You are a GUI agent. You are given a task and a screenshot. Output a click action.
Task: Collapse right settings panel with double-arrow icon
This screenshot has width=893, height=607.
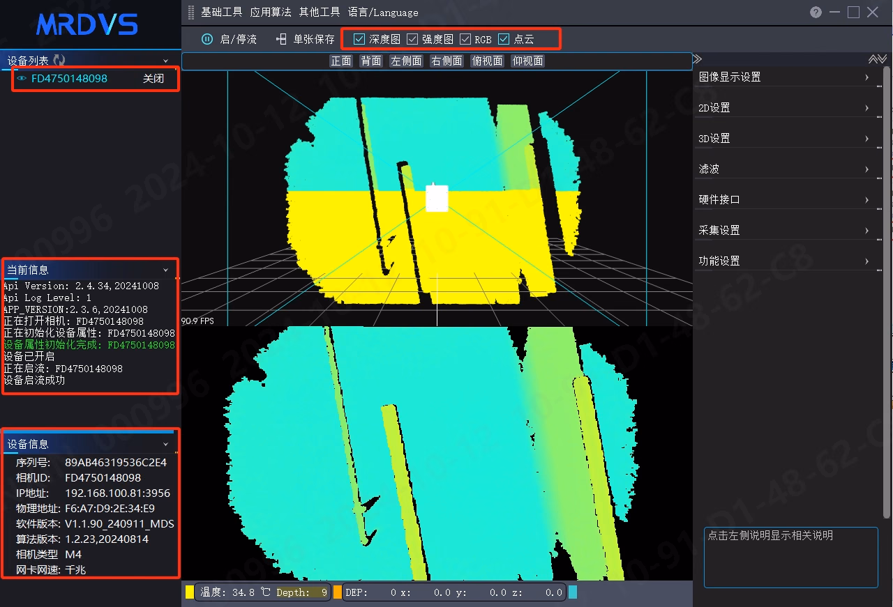[x=697, y=59]
